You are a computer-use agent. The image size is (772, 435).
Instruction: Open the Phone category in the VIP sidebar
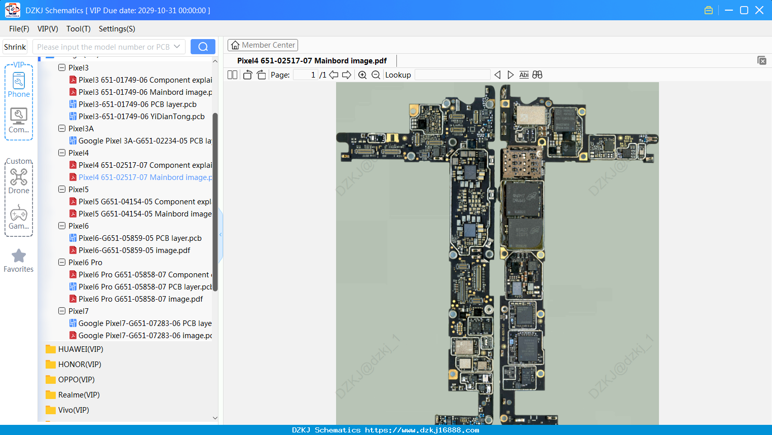click(x=19, y=85)
